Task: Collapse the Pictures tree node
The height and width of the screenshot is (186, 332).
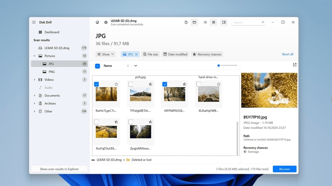Action: [x=34, y=56]
